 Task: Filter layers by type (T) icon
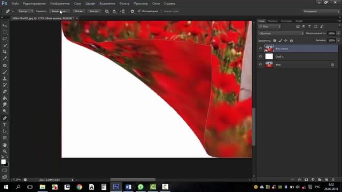(309, 27)
